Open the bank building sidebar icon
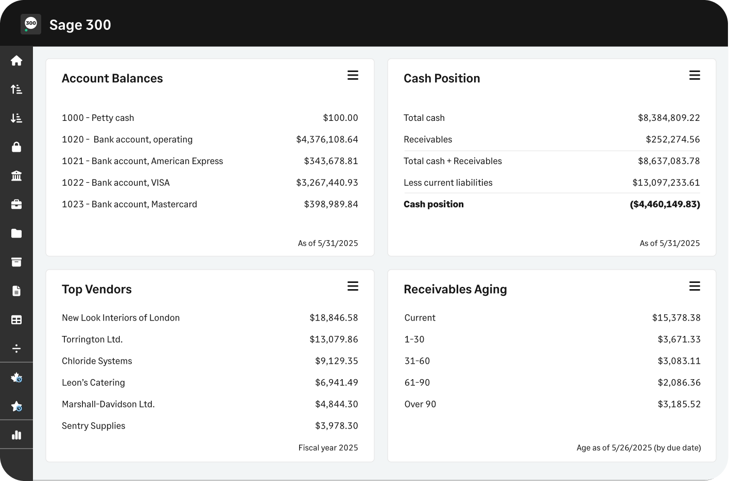 (x=16, y=176)
